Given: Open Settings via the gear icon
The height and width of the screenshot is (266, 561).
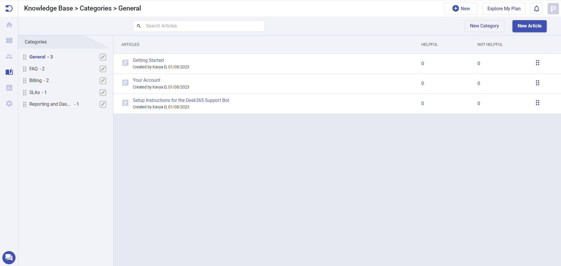Looking at the screenshot, I should 9,104.
